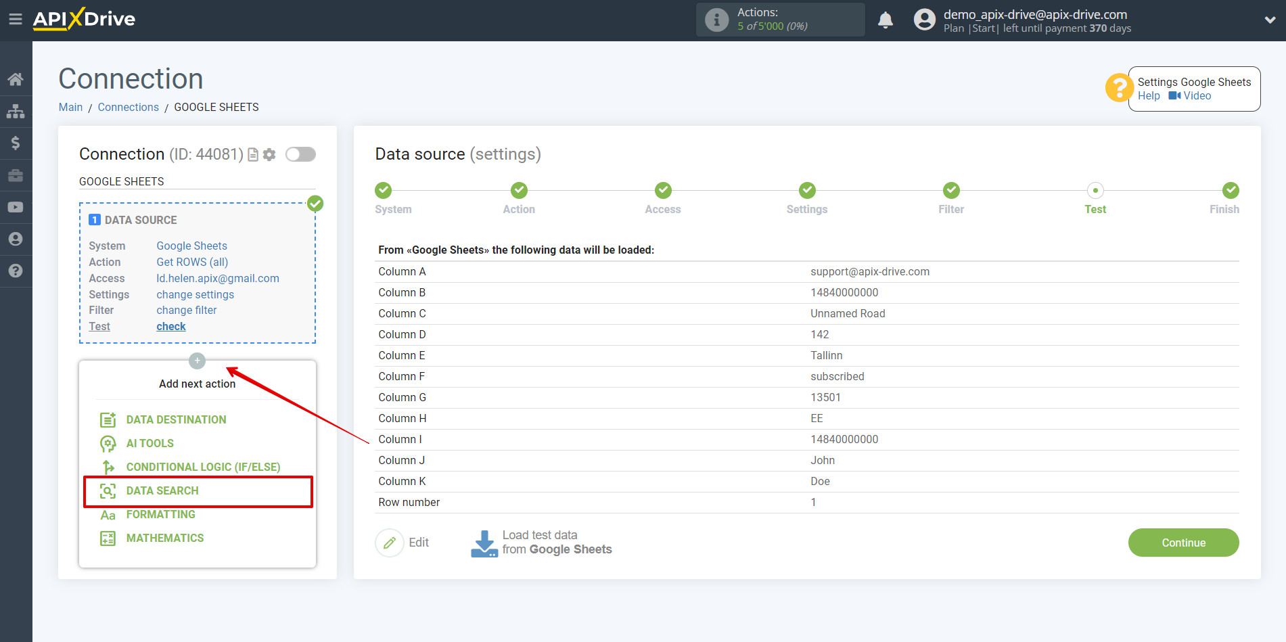The width and height of the screenshot is (1286, 642).
Task: Click the notifications bell icon
Action: coord(886,20)
